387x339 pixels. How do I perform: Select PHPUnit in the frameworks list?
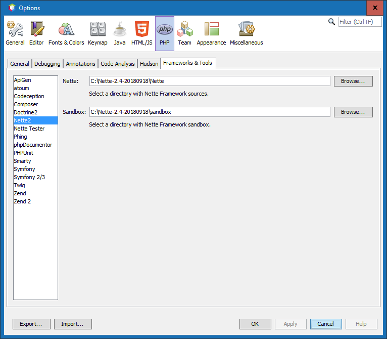[35, 153]
